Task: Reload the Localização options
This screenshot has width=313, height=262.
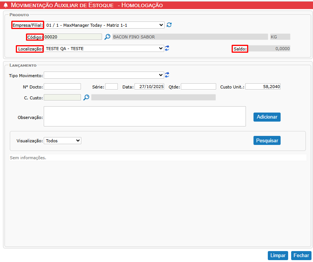Action: coord(167,48)
